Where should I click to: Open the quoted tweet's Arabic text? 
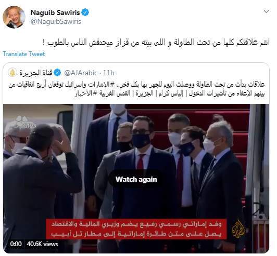click(136, 89)
